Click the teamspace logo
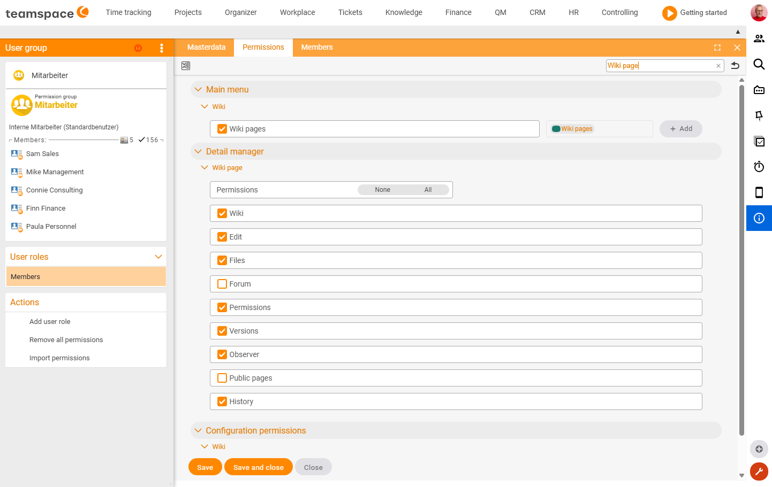772x487 pixels. 47,12
